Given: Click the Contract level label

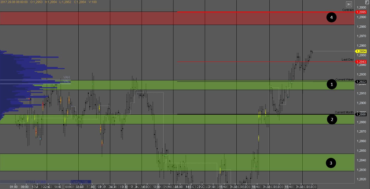Looking at the screenshot, I should coord(348,10).
